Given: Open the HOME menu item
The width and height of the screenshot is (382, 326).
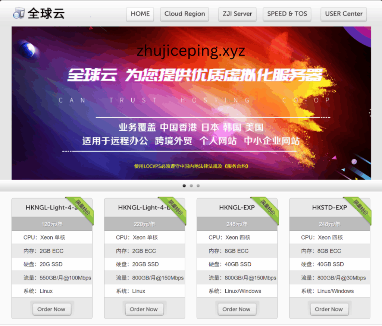Looking at the screenshot, I should (140, 14).
